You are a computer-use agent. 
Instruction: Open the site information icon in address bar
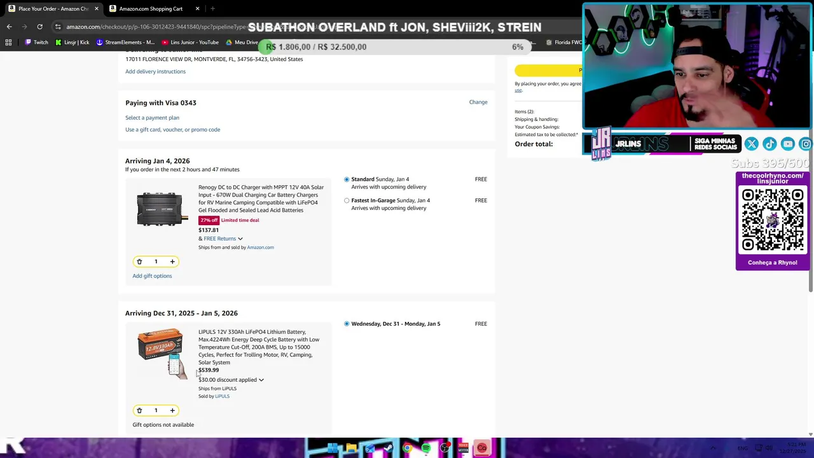tap(58, 27)
